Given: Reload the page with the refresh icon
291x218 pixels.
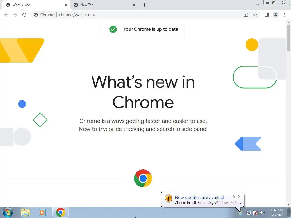Looking at the screenshot, I should [x=24, y=15].
